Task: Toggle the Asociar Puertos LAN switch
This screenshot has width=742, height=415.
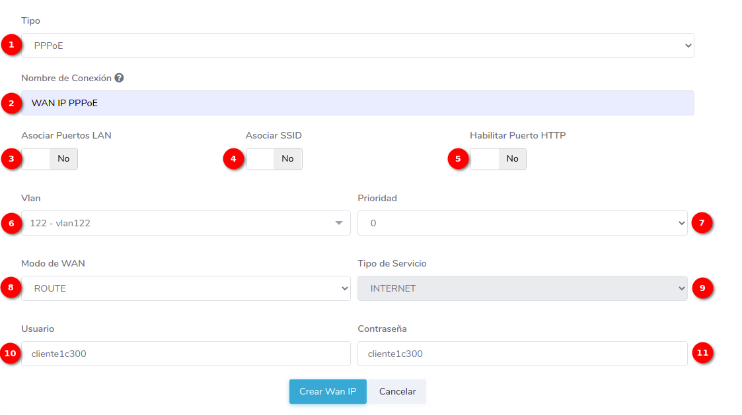Action: click(50, 159)
